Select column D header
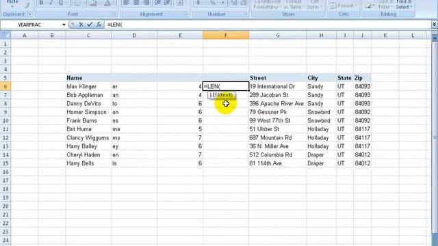This screenshot has width=438, height=246. [x=134, y=35]
